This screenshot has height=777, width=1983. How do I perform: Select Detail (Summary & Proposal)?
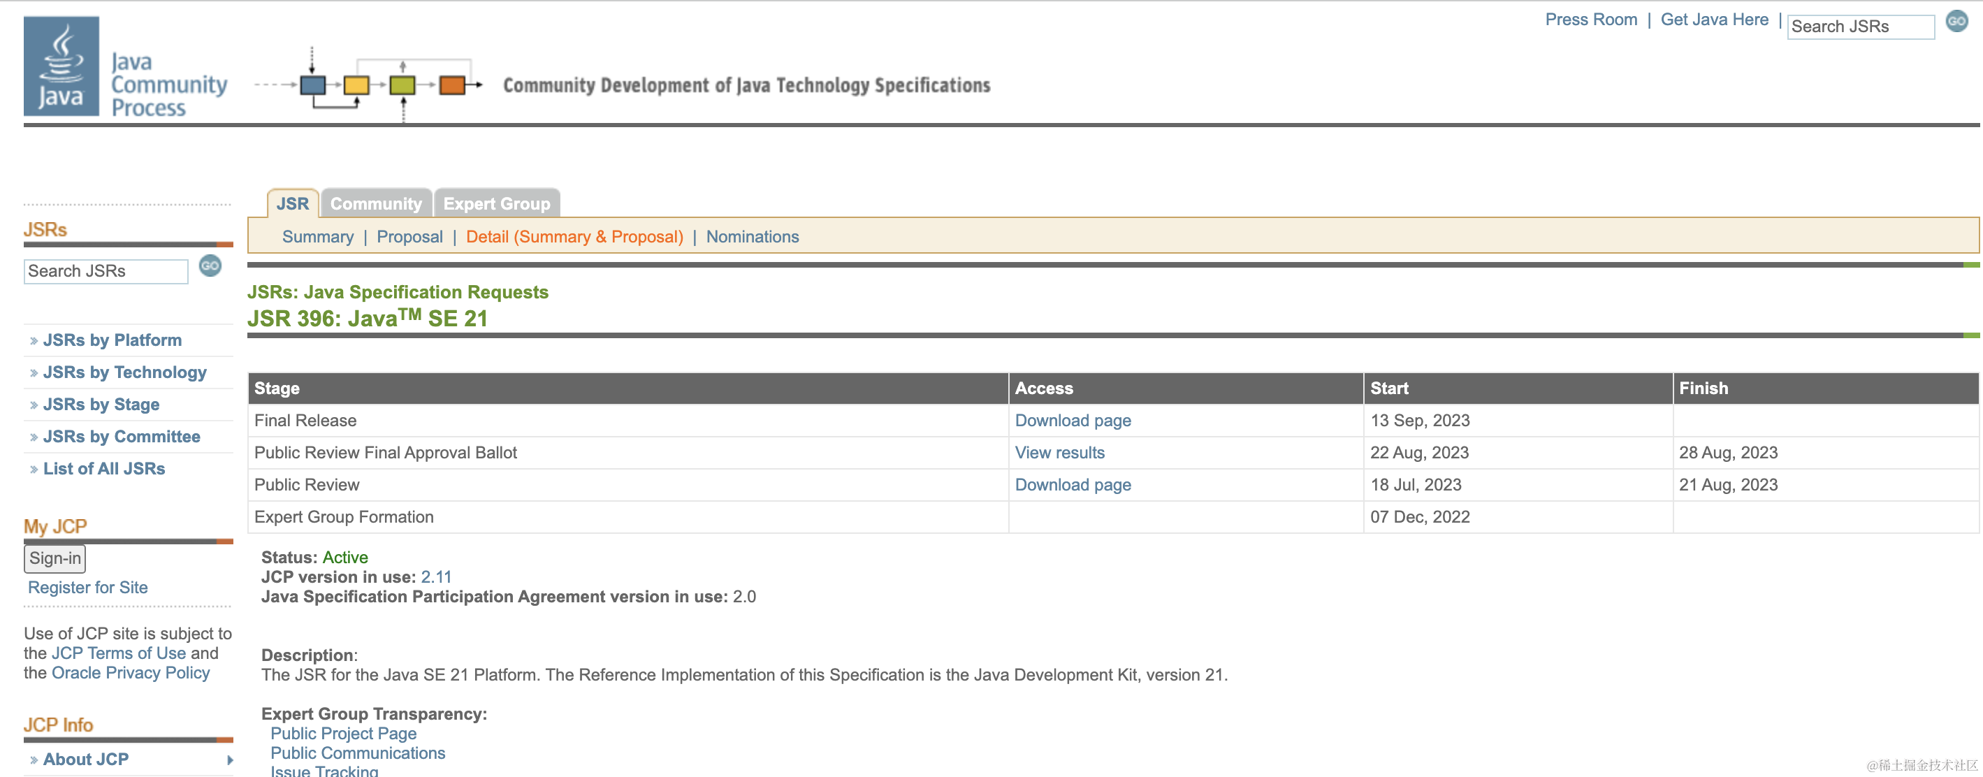click(x=574, y=236)
